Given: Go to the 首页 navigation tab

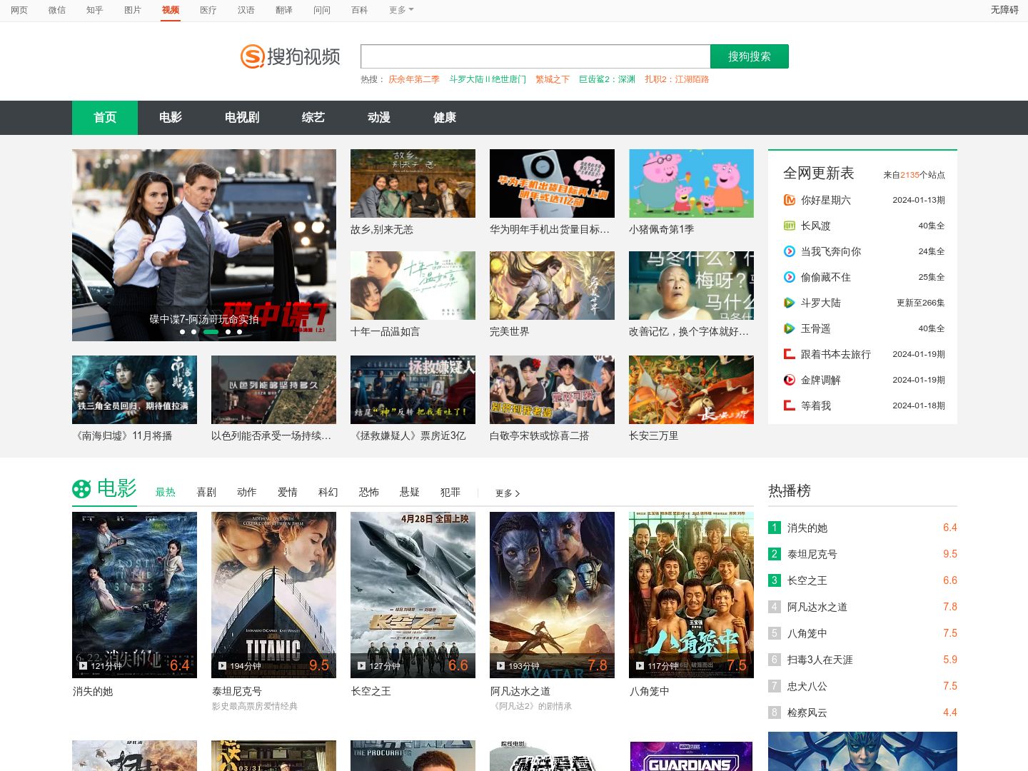Looking at the screenshot, I should point(105,118).
